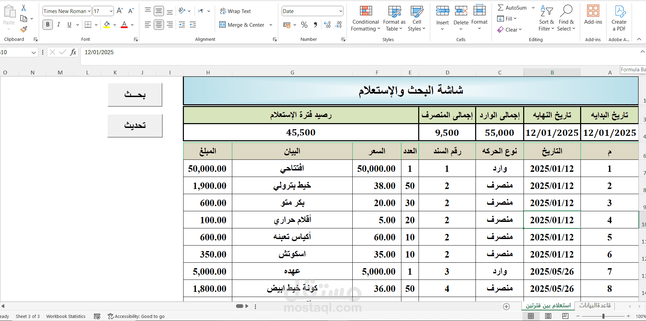
Task: Click AutoSum
Action: pos(512,8)
